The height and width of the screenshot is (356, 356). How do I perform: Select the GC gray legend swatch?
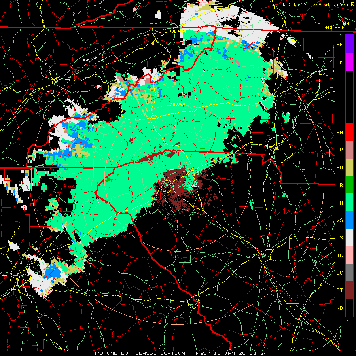pos(349,273)
